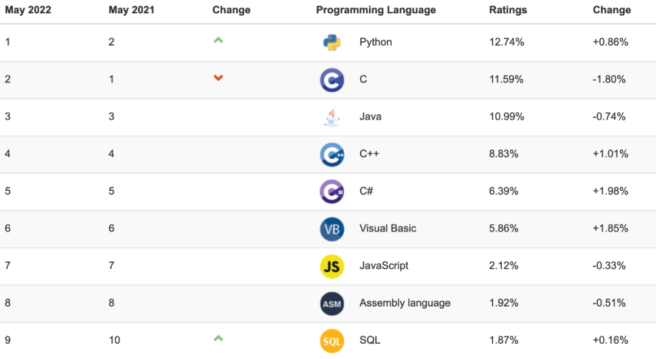Click the Java coffee cup icon
The image size is (656, 359).
pos(332,117)
